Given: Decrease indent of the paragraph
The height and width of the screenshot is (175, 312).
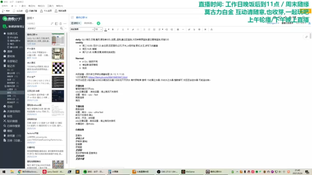Looking at the screenshot, I should 167,30.
